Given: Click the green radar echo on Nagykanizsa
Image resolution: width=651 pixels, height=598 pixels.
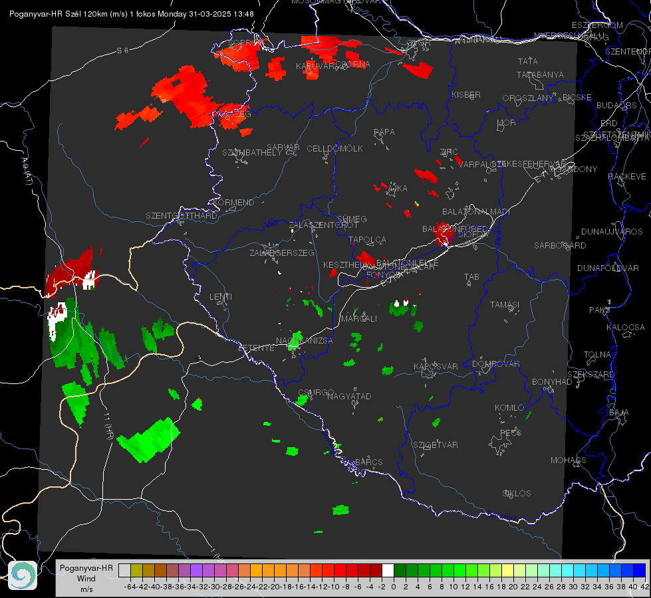Looking at the screenshot, I should (296, 341).
